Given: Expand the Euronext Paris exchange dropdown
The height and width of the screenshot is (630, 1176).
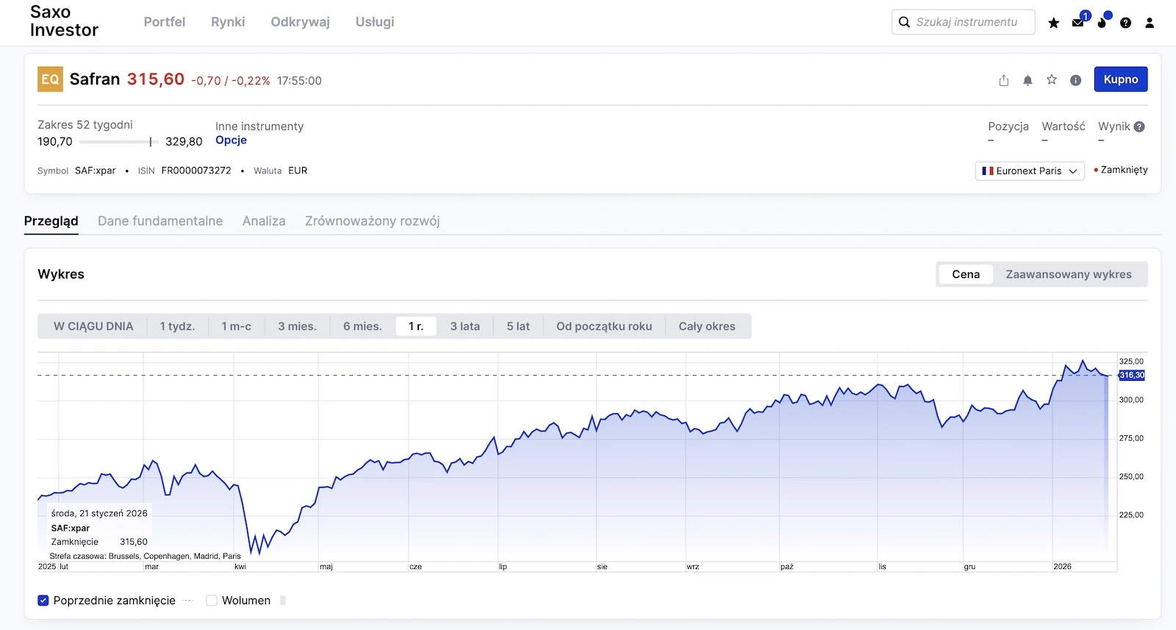Looking at the screenshot, I should [1029, 171].
